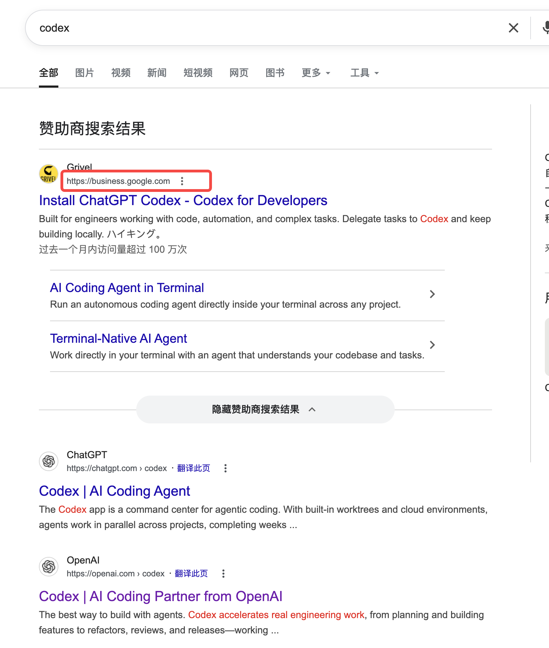The height and width of the screenshot is (648, 549).
Task: Click the ChatGPT result favicon
Action: click(49, 461)
